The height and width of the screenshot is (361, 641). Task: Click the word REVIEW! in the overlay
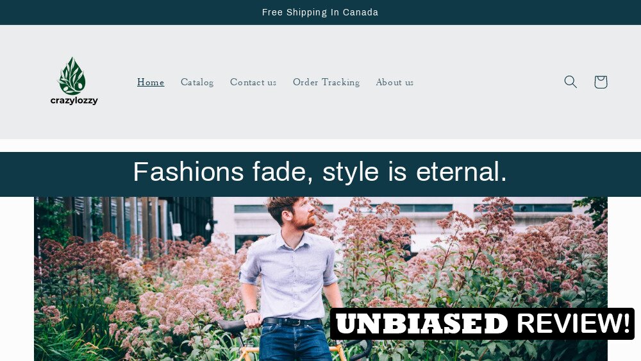[x=574, y=323]
